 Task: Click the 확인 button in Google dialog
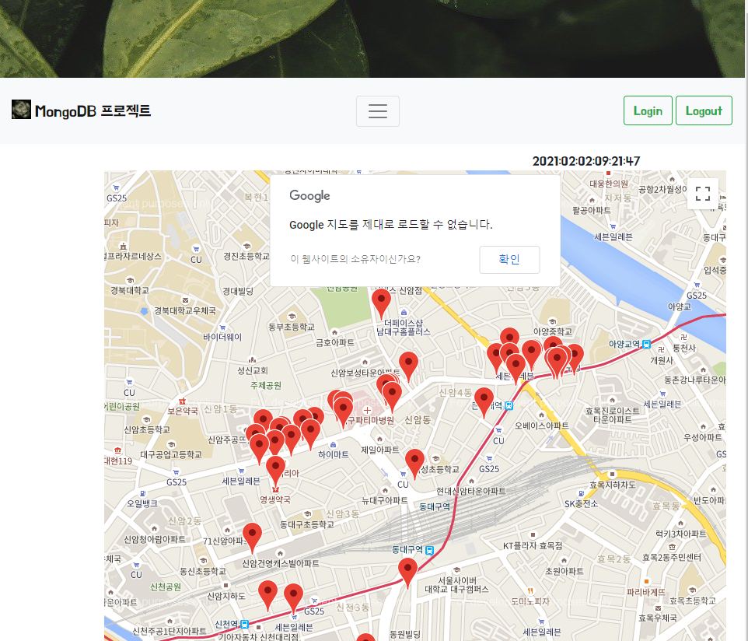[509, 259]
